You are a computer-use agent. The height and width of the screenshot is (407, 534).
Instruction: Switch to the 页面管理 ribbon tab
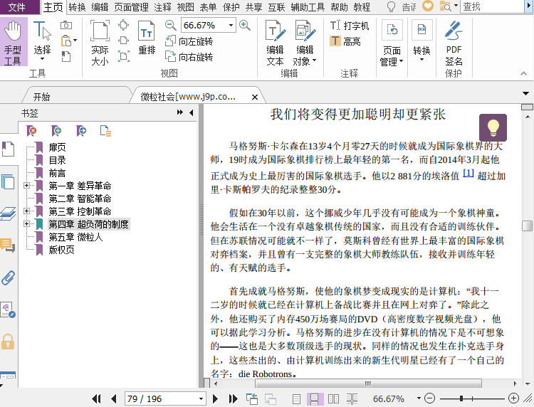coord(131,7)
